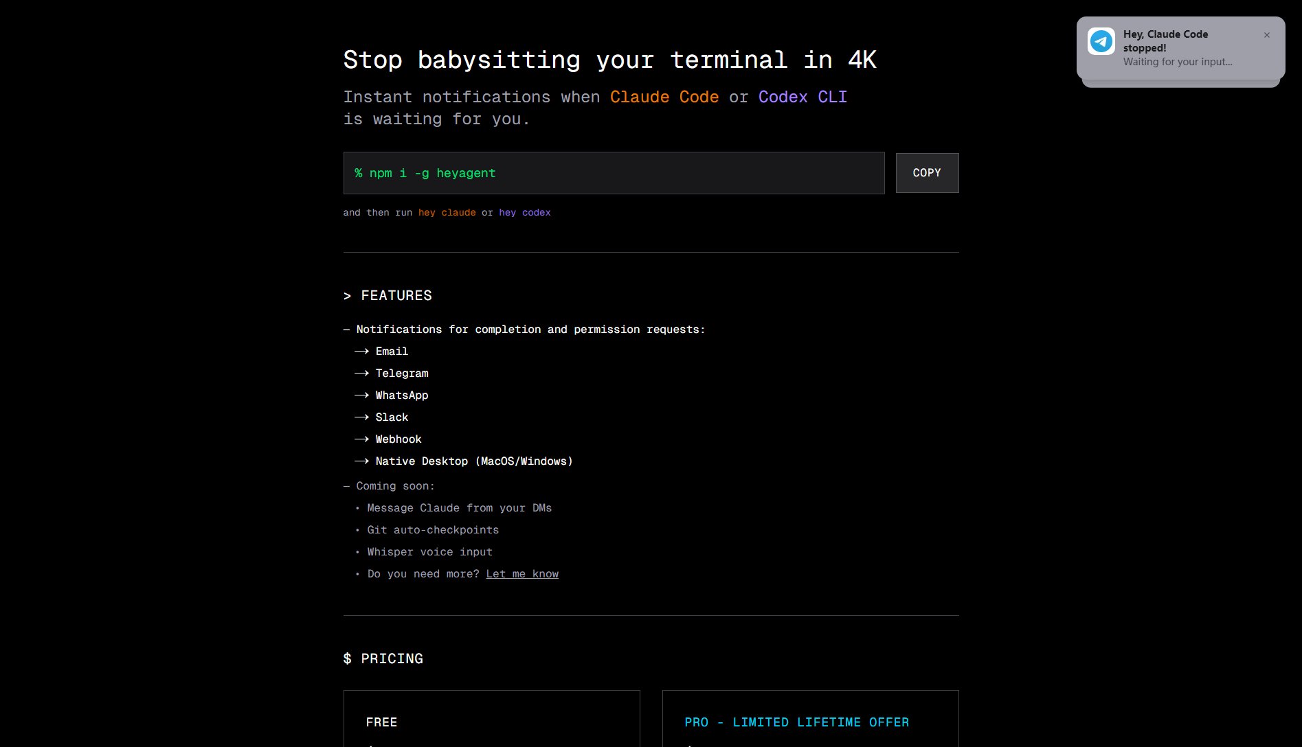Click the FEATURES section heading

[x=388, y=296]
